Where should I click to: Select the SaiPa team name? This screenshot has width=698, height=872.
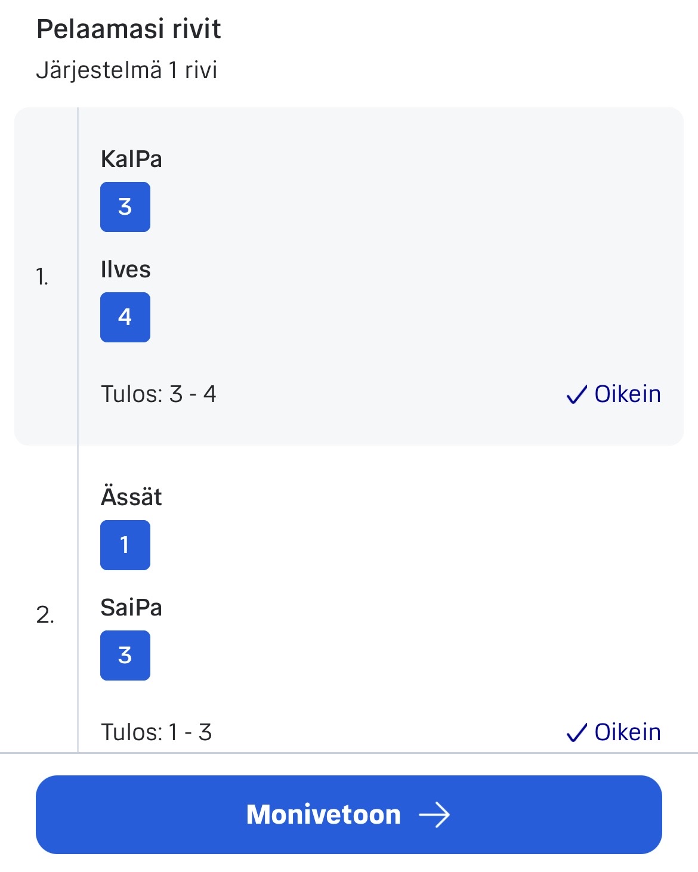coord(131,608)
